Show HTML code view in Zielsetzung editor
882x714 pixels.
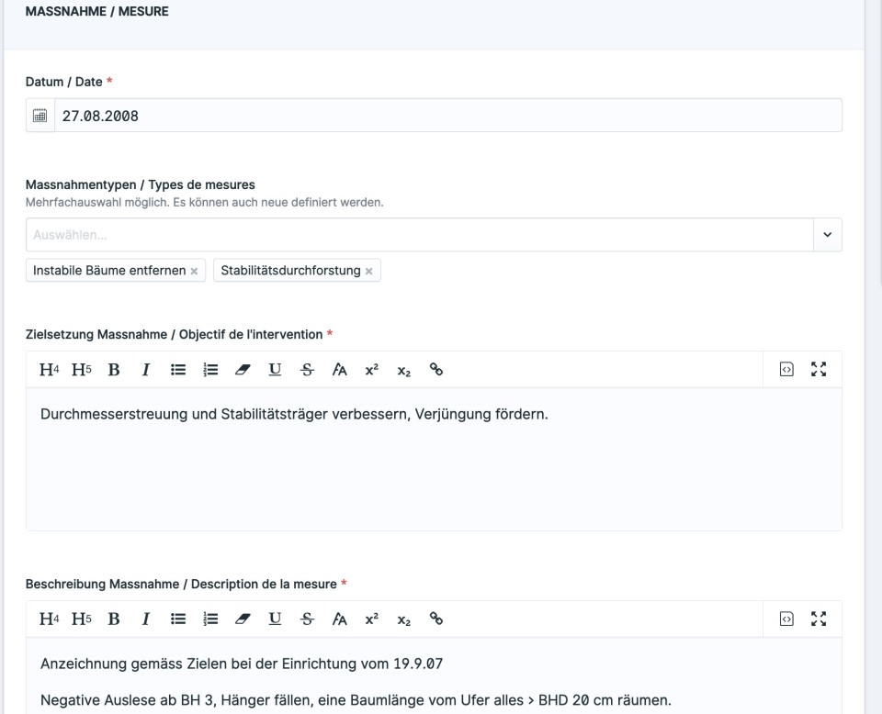[786, 369]
